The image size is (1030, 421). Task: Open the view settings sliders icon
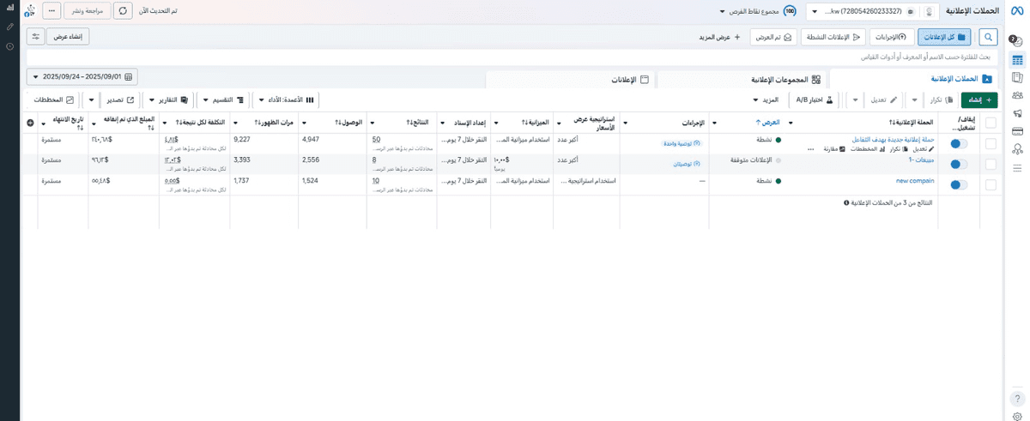click(x=35, y=37)
